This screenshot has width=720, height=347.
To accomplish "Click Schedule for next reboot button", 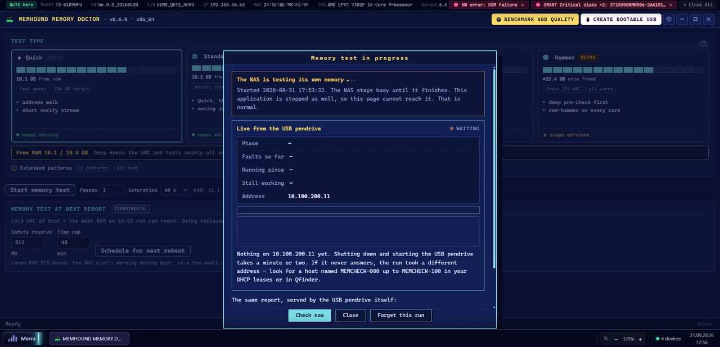I will [x=143, y=250].
